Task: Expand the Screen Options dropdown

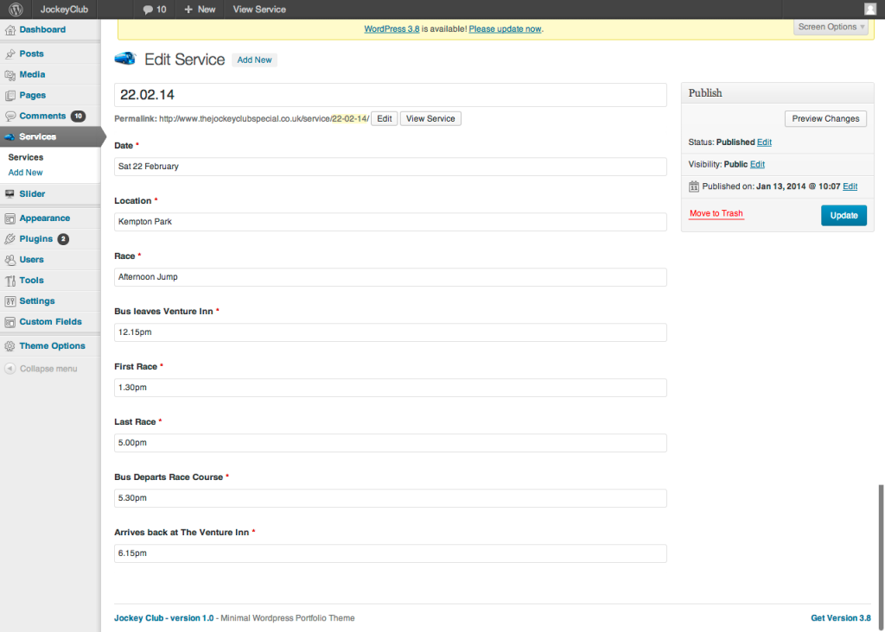Action: point(831,27)
